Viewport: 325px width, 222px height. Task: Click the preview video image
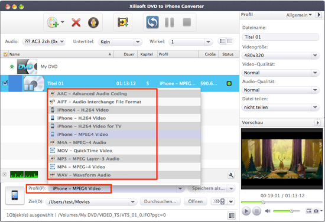point(282,159)
